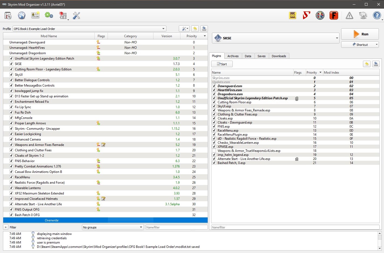Open the install mod from archive tool
The height and width of the screenshot is (253, 384).
8,16
